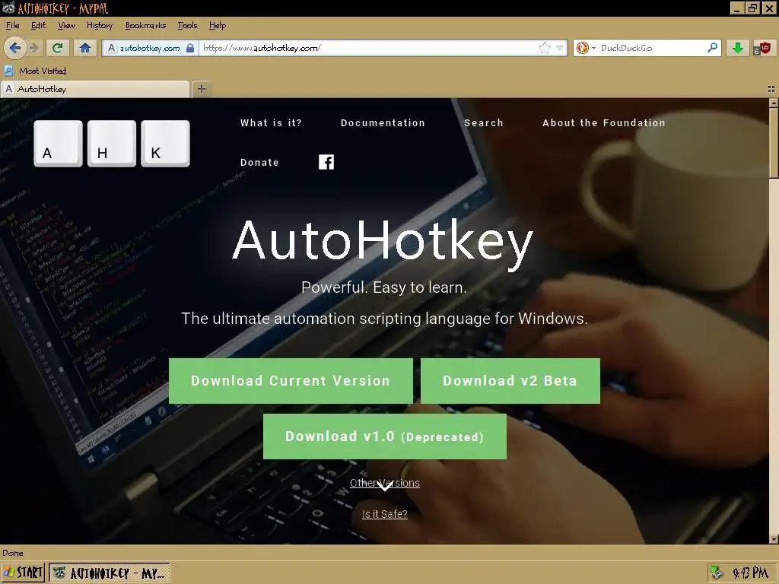This screenshot has height=584, width=779.
Task: Open the Help menu
Action: click(x=217, y=25)
